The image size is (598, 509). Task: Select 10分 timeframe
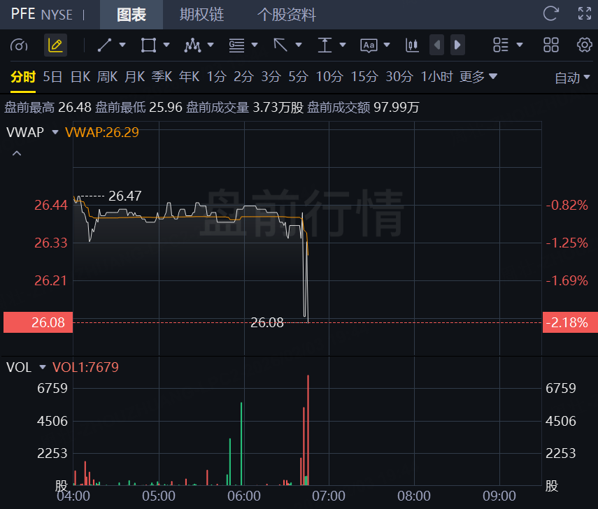point(329,77)
